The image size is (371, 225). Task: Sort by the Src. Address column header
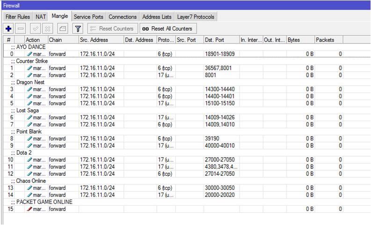pyautogui.click(x=101, y=40)
